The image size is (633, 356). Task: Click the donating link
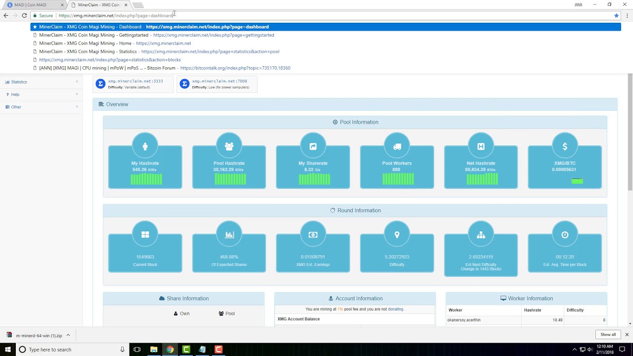click(395, 309)
